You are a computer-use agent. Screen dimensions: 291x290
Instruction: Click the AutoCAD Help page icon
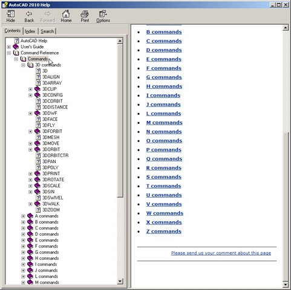[17, 40]
